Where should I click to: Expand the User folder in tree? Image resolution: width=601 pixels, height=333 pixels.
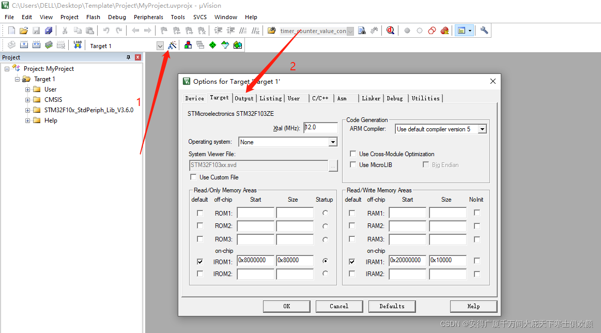click(x=27, y=89)
